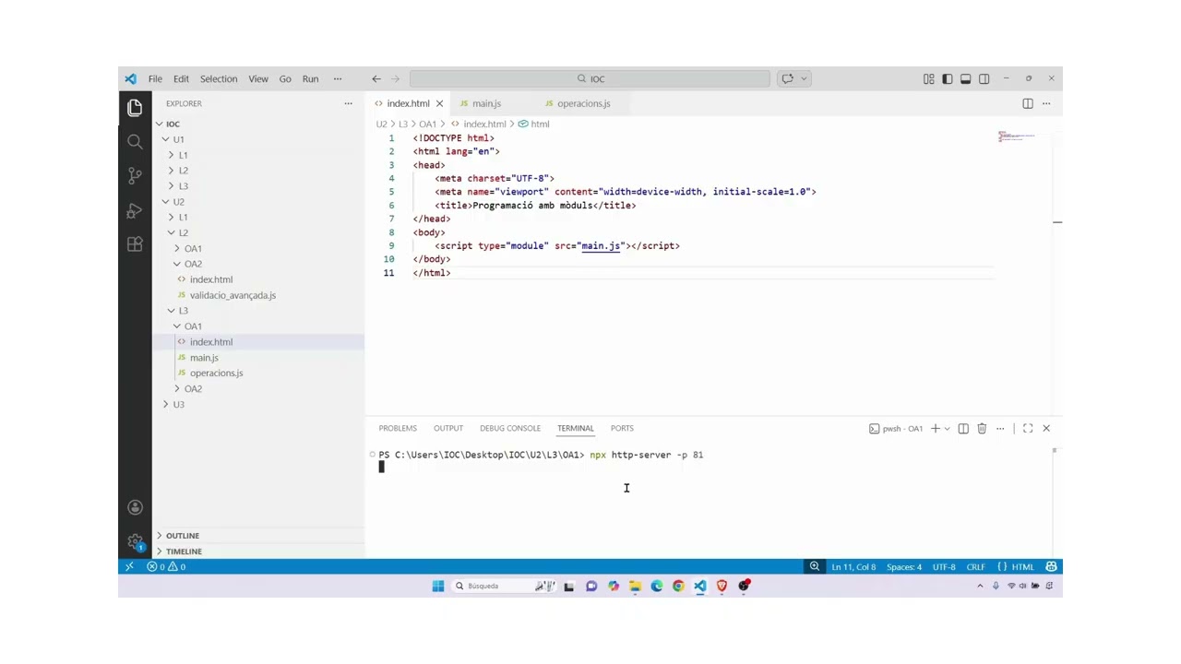Open the Source Control view
The width and height of the screenshot is (1181, 664).
(x=135, y=176)
